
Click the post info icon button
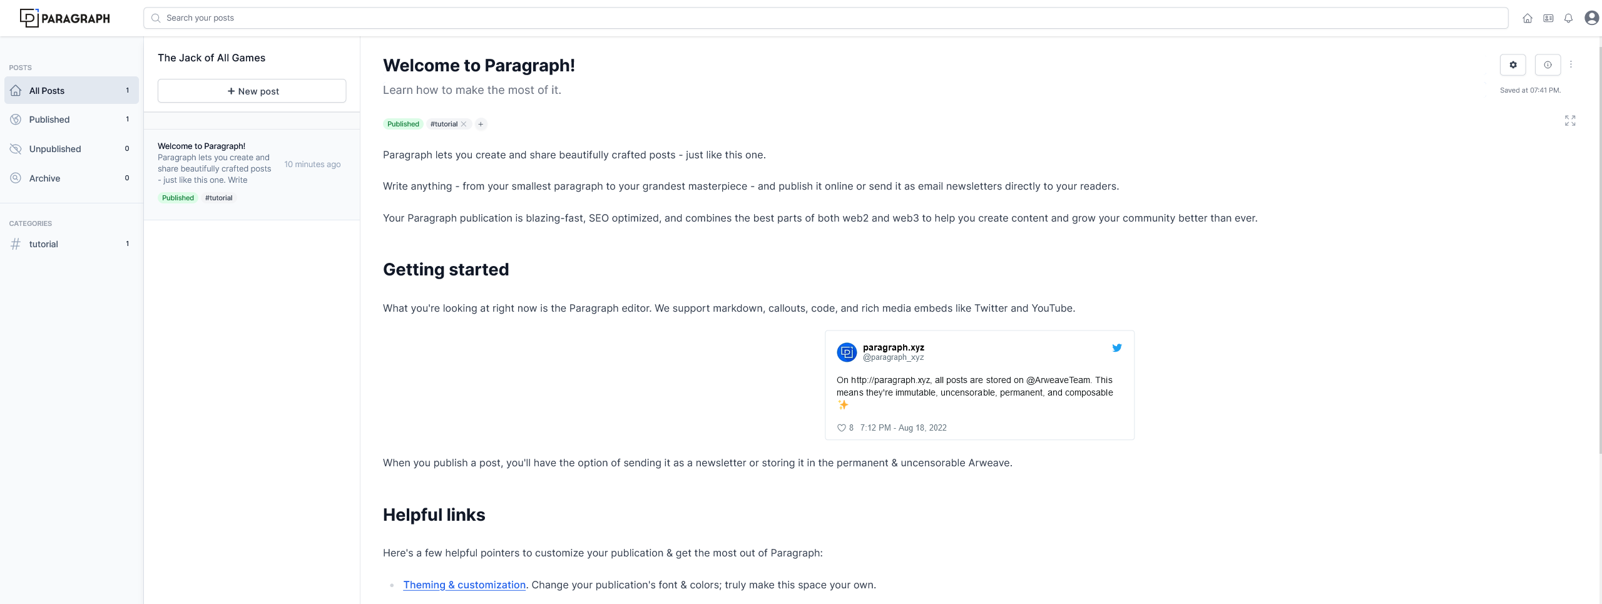(x=1548, y=64)
